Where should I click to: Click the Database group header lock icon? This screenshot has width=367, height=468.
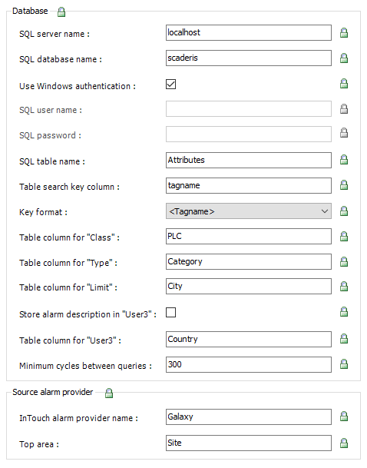pyautogui.click(x=61, y=12)
